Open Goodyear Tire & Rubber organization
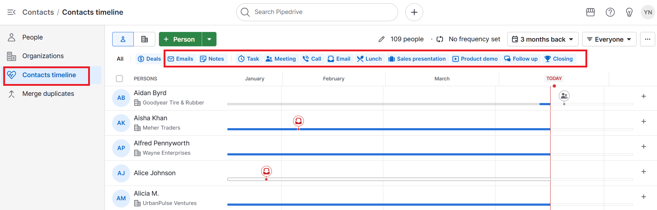Image resolution: width=657 pixels, height=210 pixels. [x=173, y=103]
